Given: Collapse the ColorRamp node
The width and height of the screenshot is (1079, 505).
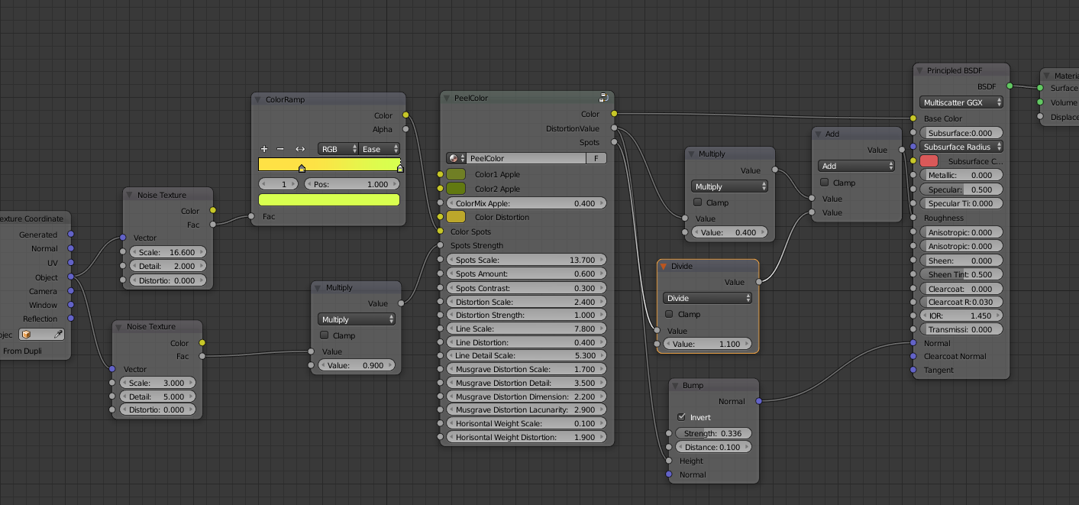Looking at the screenshot, I should click(258, 99).
